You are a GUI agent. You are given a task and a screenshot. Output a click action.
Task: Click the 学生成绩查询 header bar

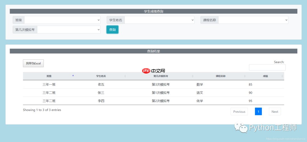click(153, 11)
